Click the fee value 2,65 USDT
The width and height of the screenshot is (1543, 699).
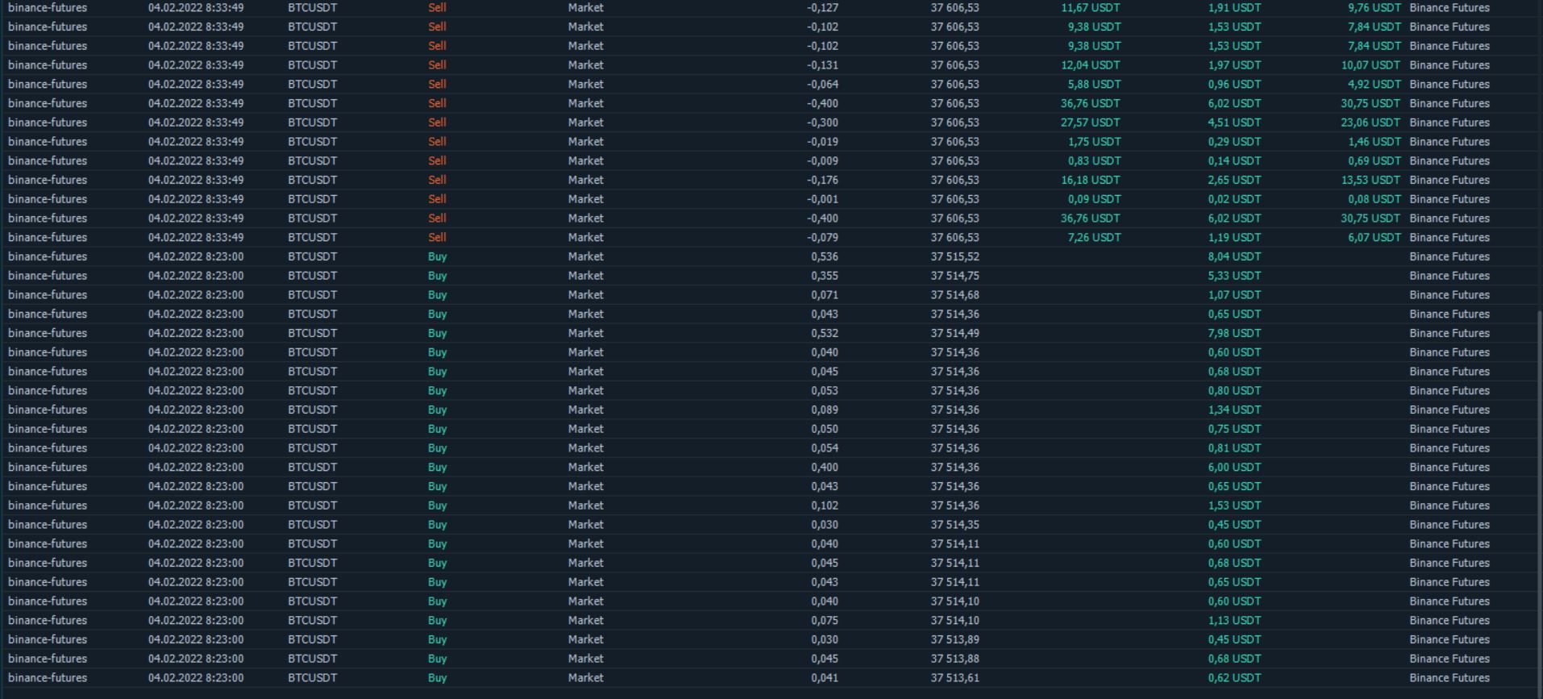tap(1234, 181)
